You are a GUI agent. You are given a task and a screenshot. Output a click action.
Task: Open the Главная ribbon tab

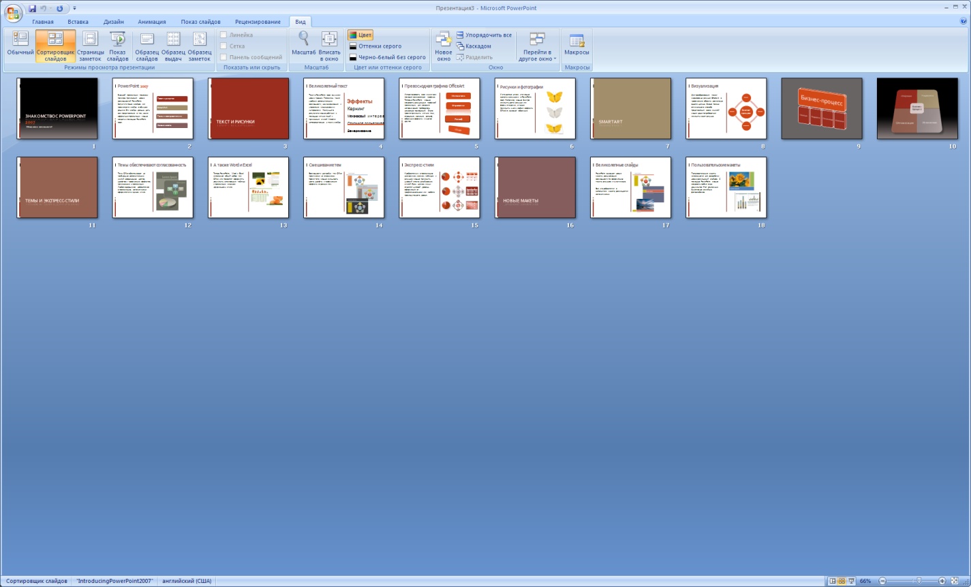point(43,22)
